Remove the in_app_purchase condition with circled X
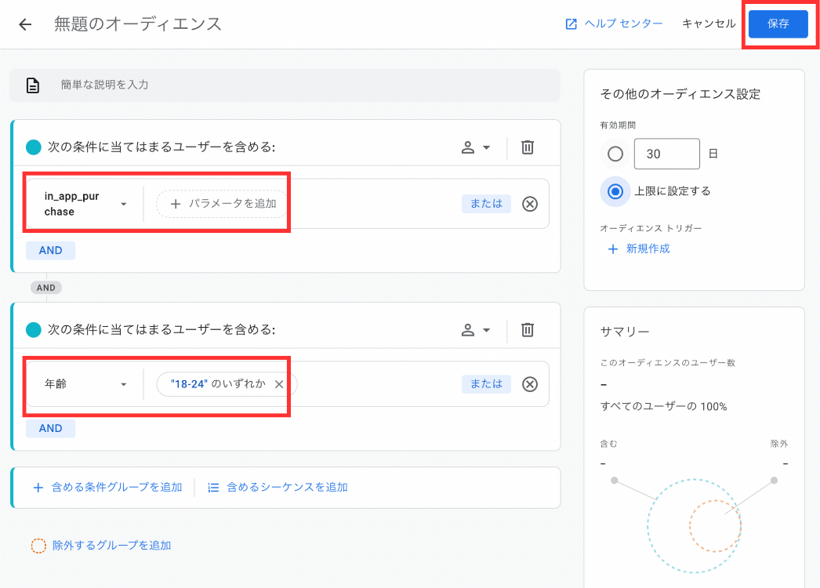Viewport: 820px width, 588px height. (x=530, y=204)
